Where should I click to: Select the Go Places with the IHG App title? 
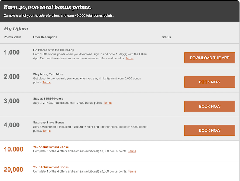pyautogui.click(x=54, y=50)
